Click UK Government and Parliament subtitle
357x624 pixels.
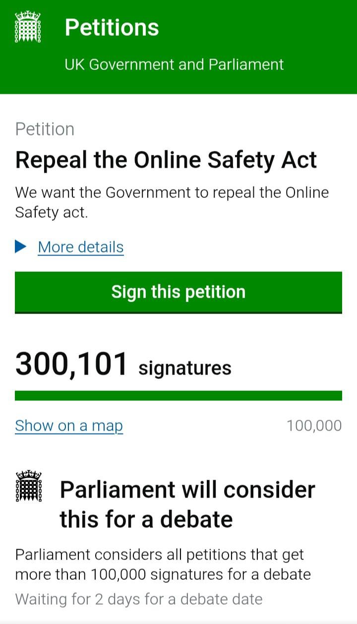pyautogui.click(x=174, y=64)
